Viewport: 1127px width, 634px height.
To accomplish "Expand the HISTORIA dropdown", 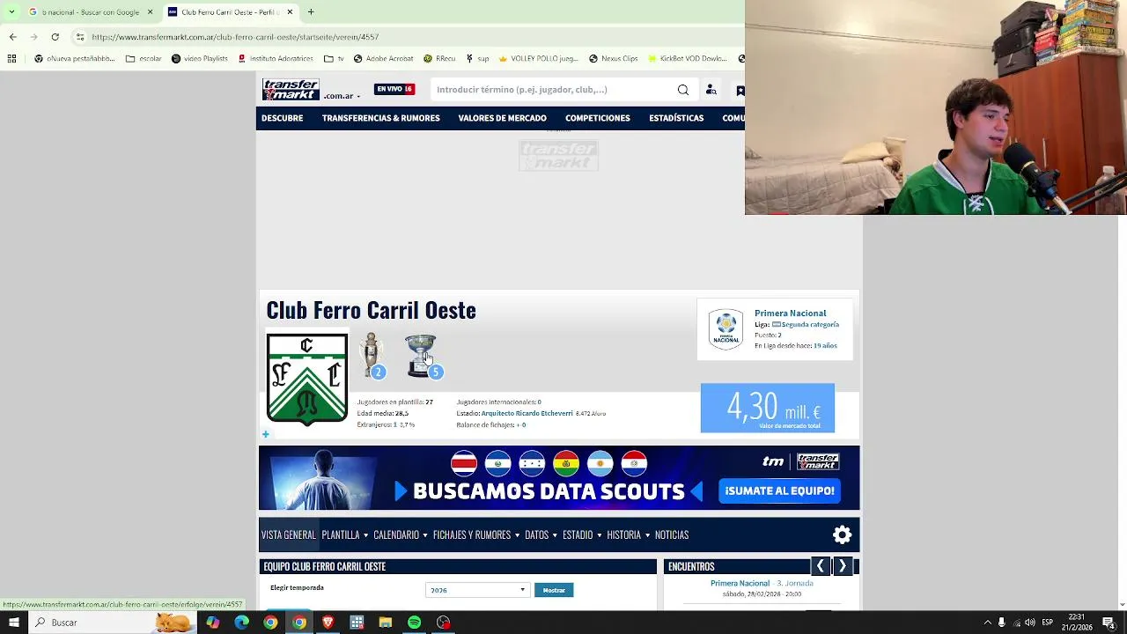I will [x=628, y=534].
